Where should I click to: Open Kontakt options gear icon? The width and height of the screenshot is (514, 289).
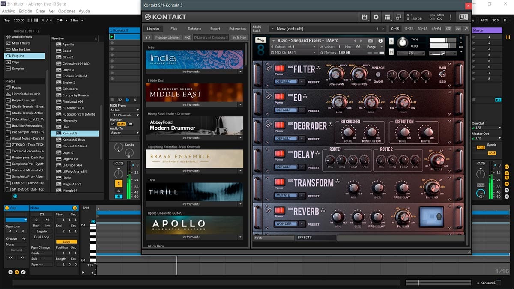click(x=376, y=17)
